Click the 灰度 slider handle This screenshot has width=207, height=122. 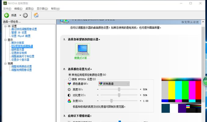point(111,101)
